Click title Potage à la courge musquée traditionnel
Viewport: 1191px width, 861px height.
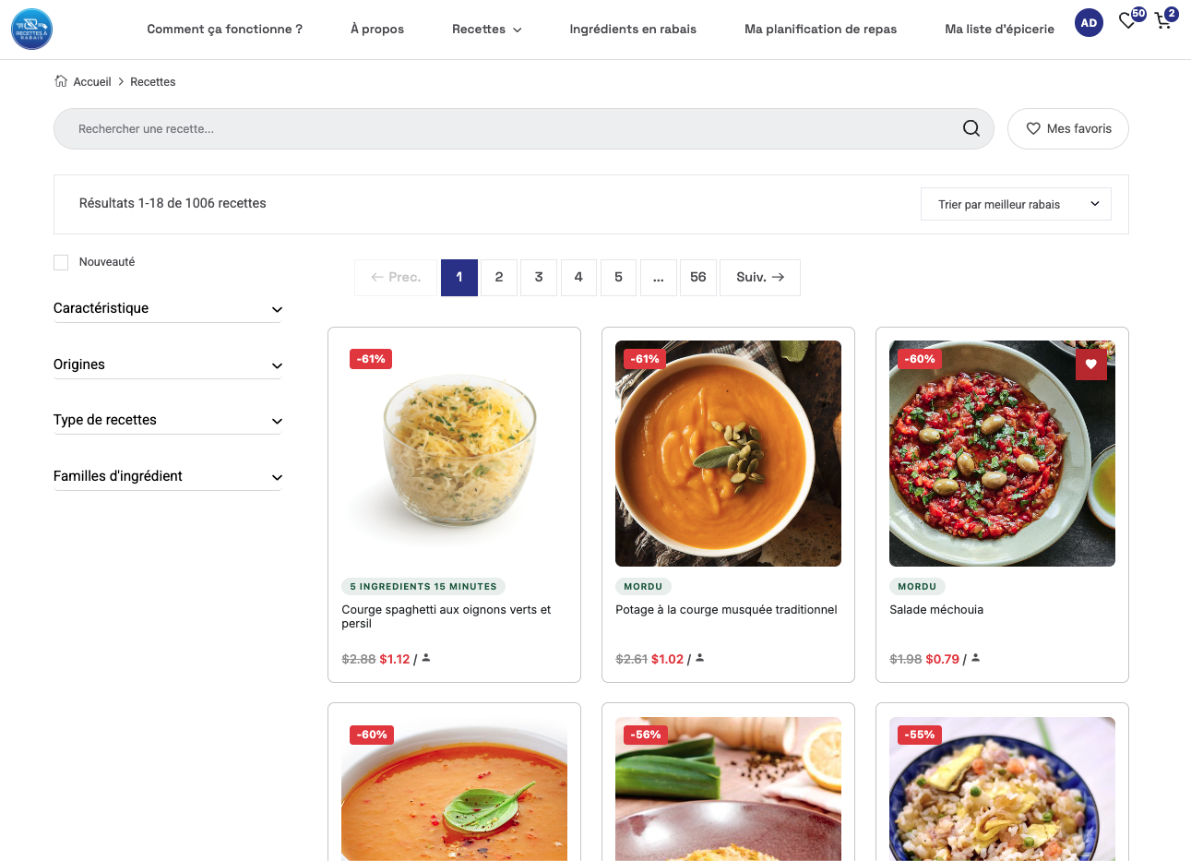coord(726,609)
